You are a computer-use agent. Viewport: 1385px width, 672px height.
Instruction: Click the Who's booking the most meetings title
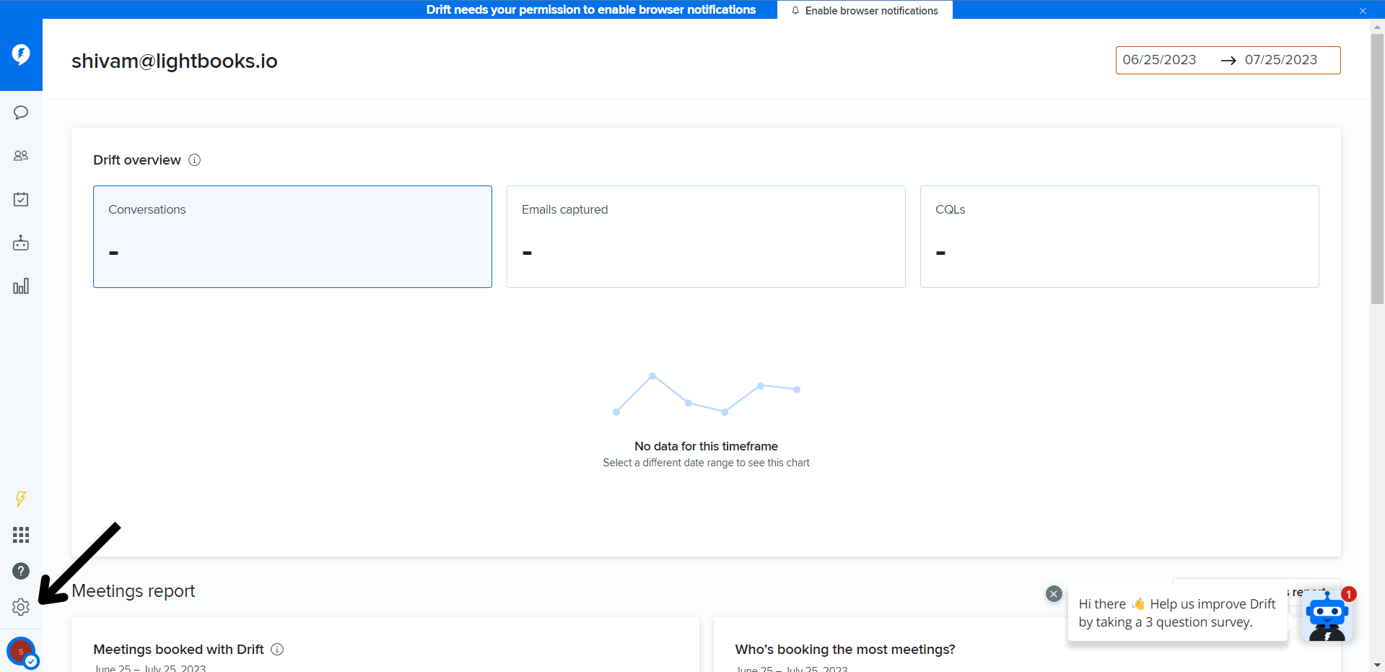point(845,650)
